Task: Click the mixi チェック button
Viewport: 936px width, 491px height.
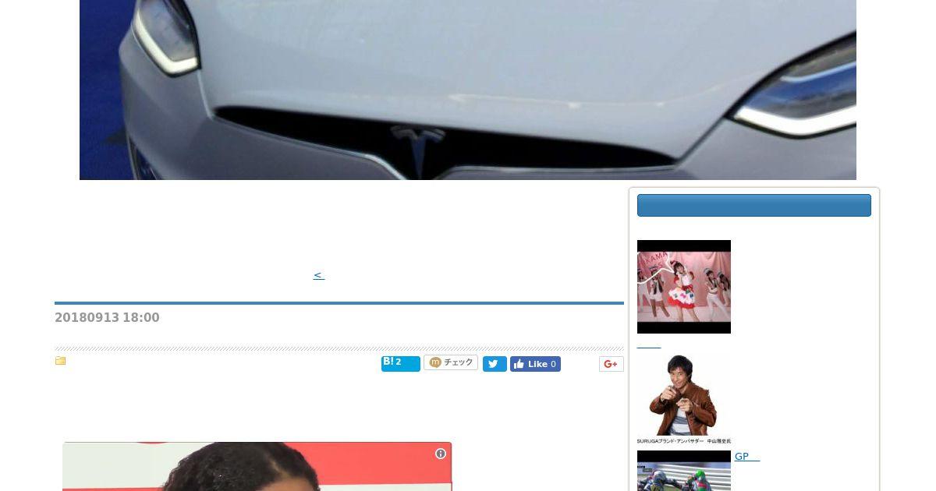Action: (451, 362)
